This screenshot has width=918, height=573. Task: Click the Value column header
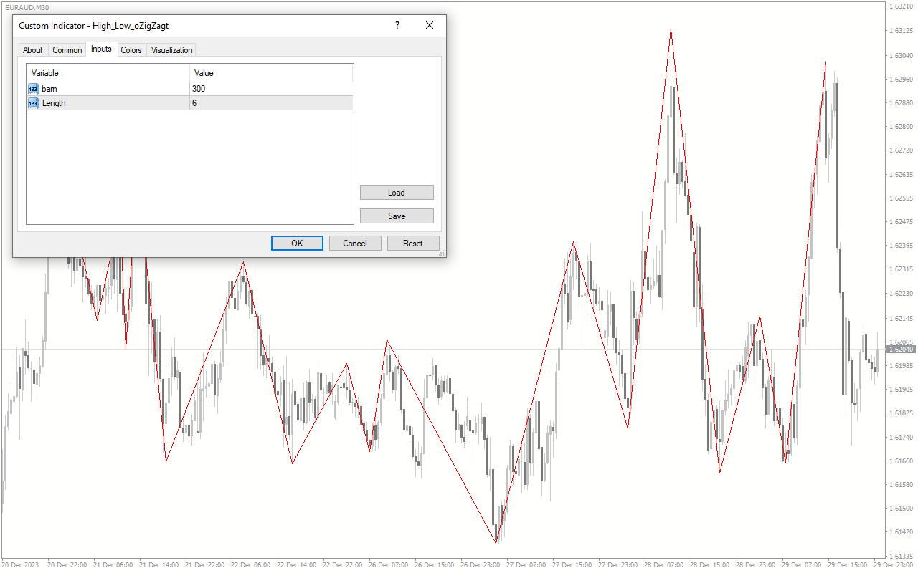(272, 73)
